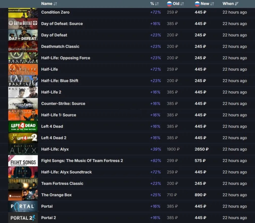This screenshot has width=255, height=223.
Task: Select the 1900 ₽ old price
Action: [x=173, y=149]
